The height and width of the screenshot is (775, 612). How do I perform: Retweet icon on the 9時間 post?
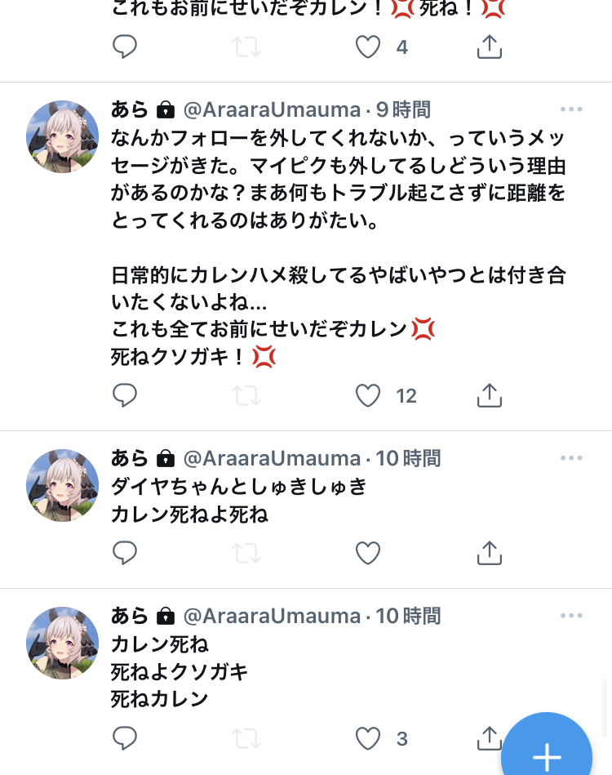point(246,396)
